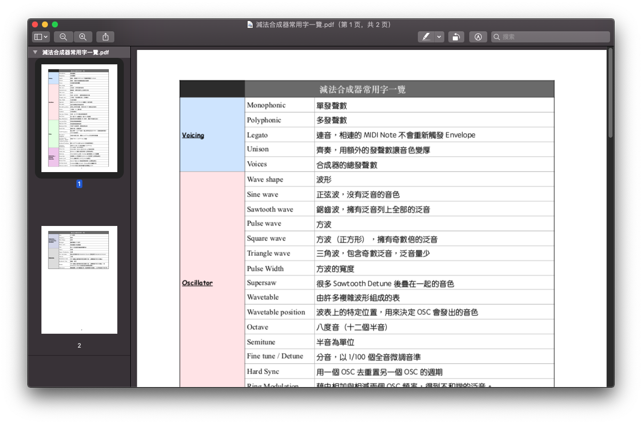Click the 正弦波，沒有泛音的音色 text

coord(358,195)
